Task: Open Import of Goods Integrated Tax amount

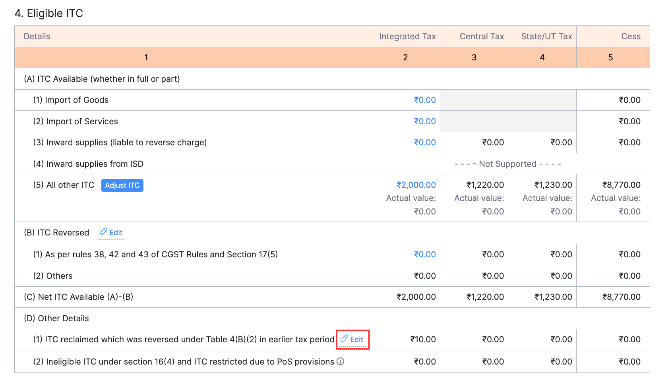Action: point(424,100)
